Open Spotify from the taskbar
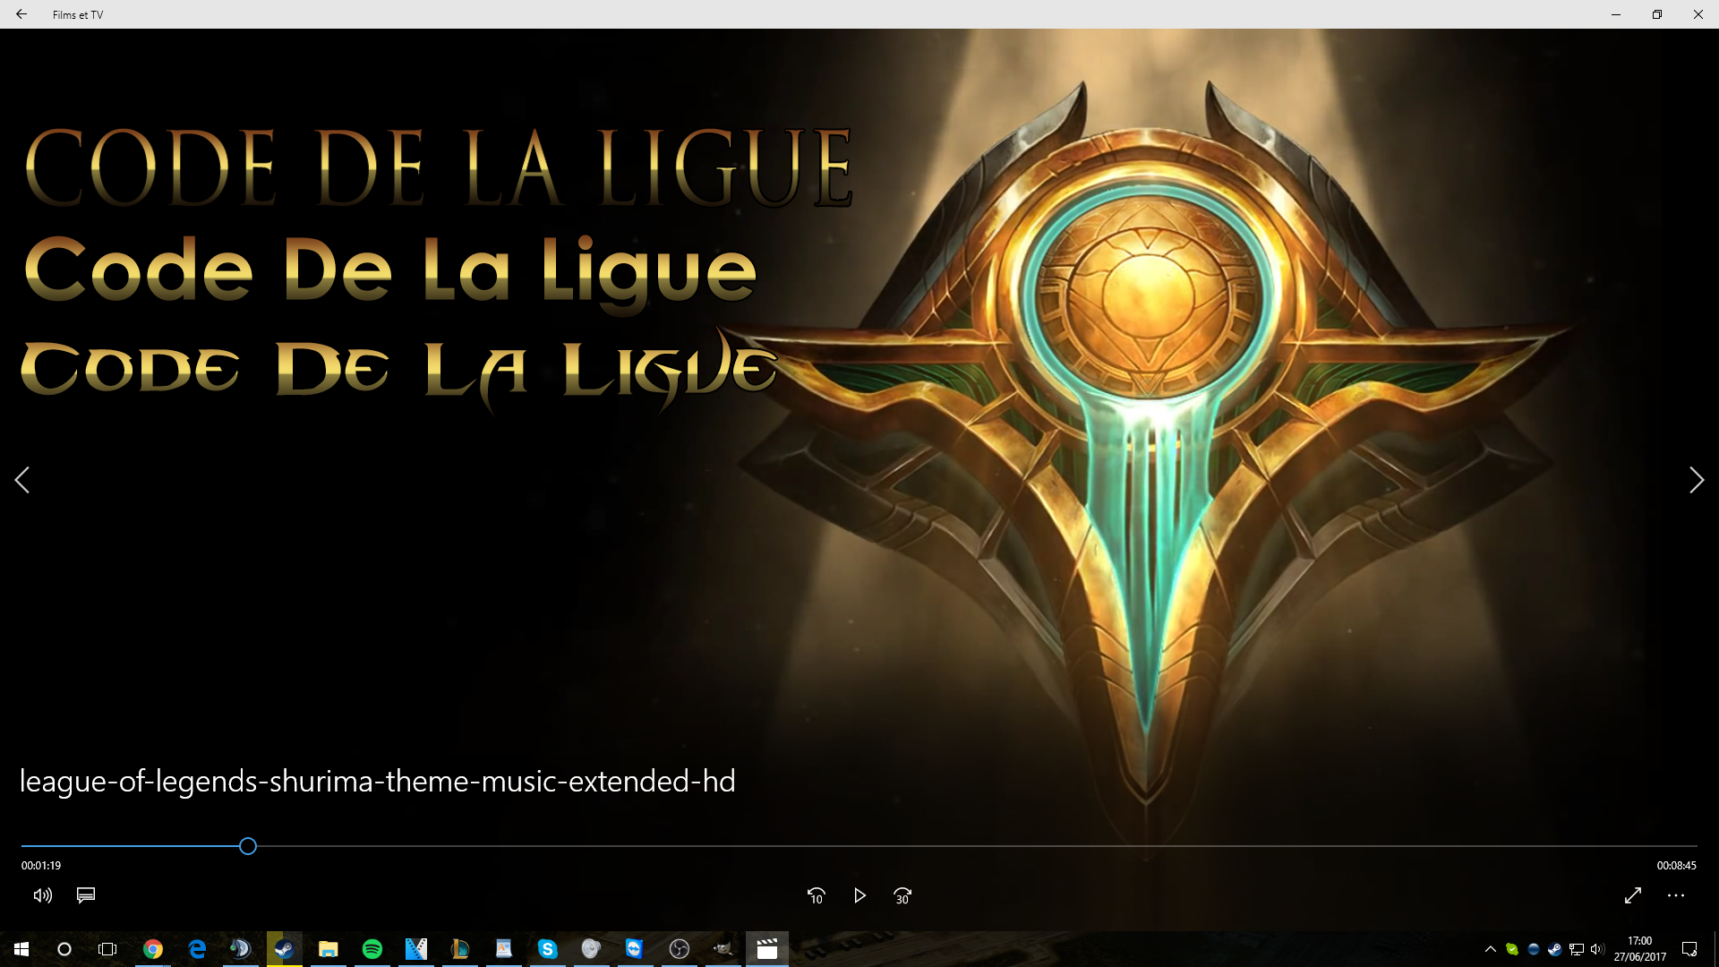This screenshot has height=967, width=1719. coord(372,949)
